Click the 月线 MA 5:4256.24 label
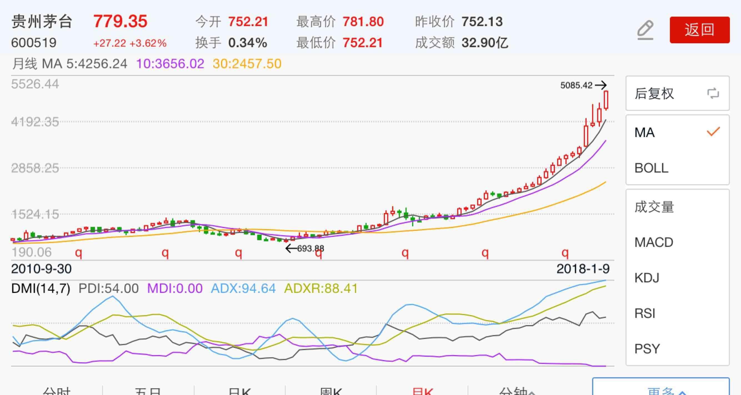741x395 pixels. click(69, 64)
